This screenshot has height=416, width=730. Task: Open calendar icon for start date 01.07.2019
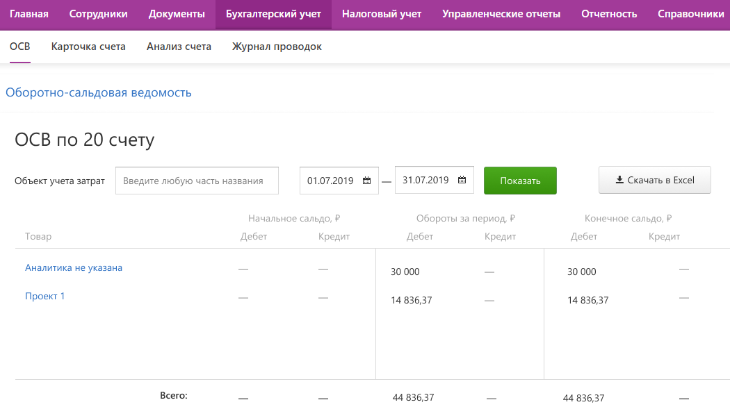tap(367, 181)
